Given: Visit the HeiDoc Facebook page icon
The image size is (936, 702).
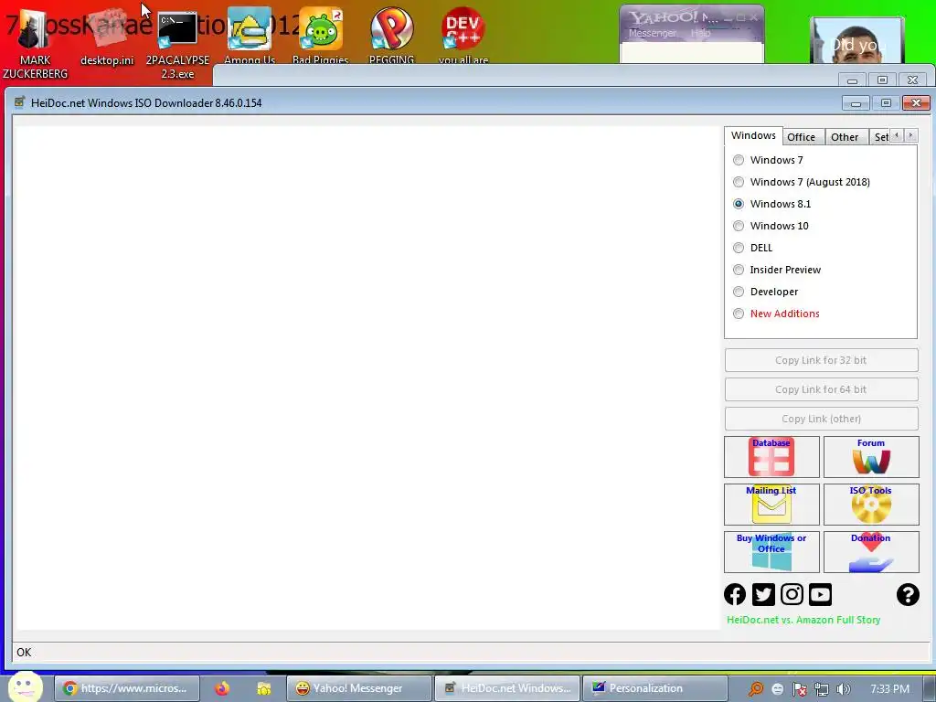Looking at the screenshot, I should pos(735,594).
